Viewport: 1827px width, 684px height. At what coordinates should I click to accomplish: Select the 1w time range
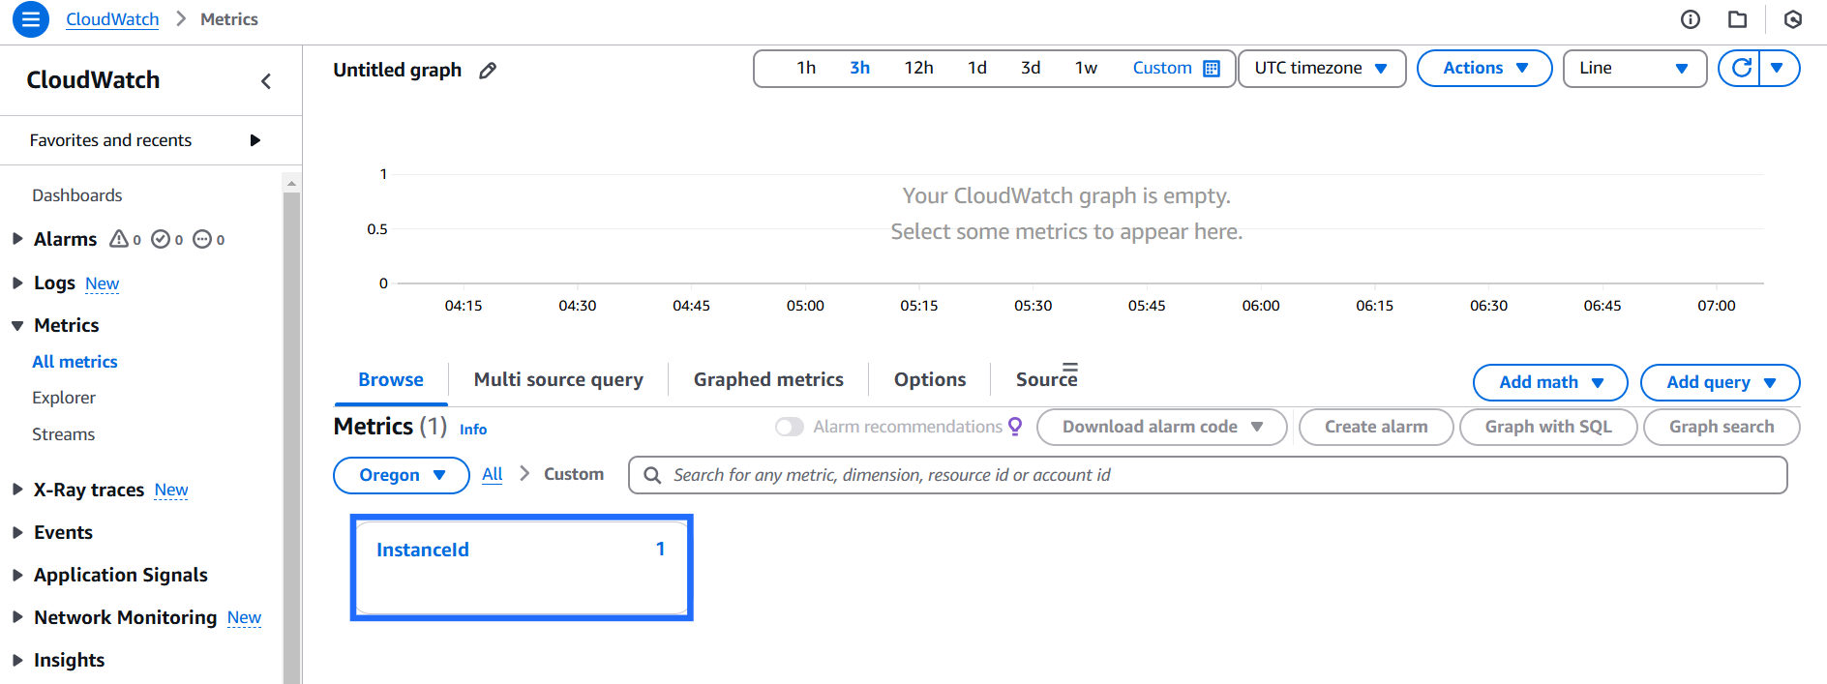point(1085,68)
